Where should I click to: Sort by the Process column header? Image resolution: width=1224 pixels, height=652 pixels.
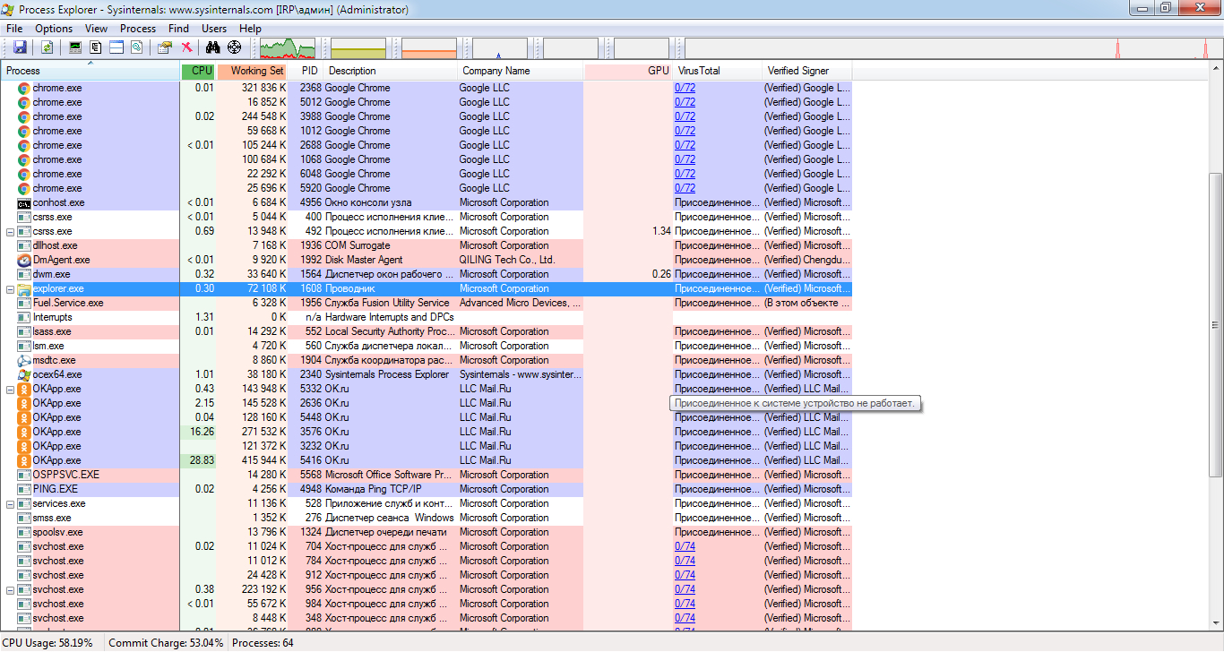pyautogui.click(x=91, y=71)
